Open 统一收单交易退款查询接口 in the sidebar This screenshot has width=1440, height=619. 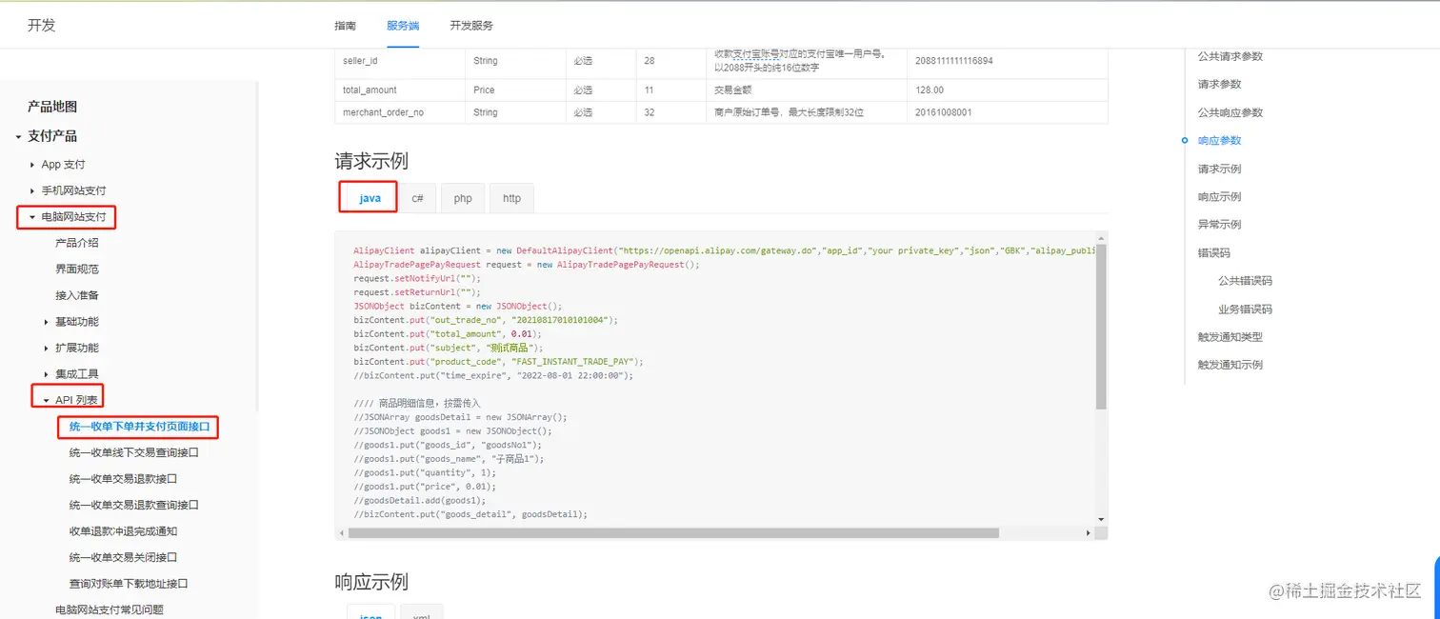134,505
